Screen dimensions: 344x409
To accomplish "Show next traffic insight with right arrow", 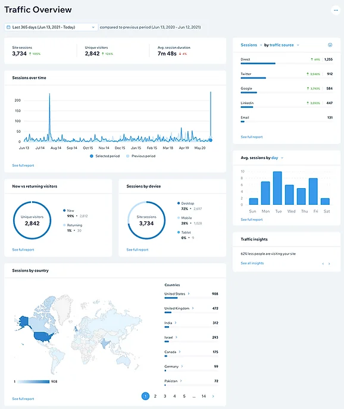I will 329,264.
